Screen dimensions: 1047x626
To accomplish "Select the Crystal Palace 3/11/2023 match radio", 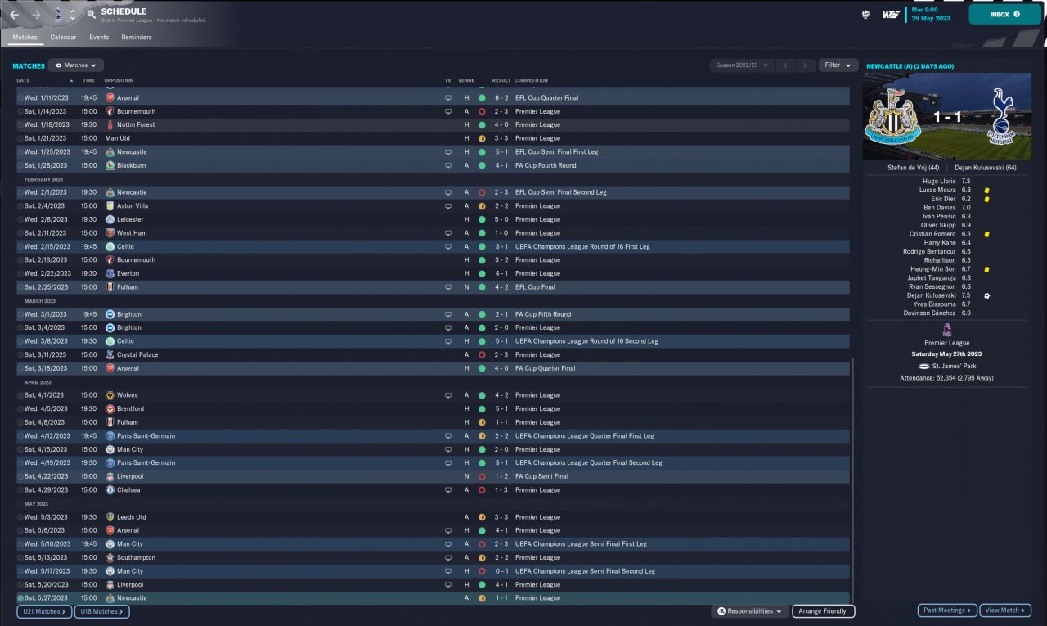I will (x=20, y=355).
